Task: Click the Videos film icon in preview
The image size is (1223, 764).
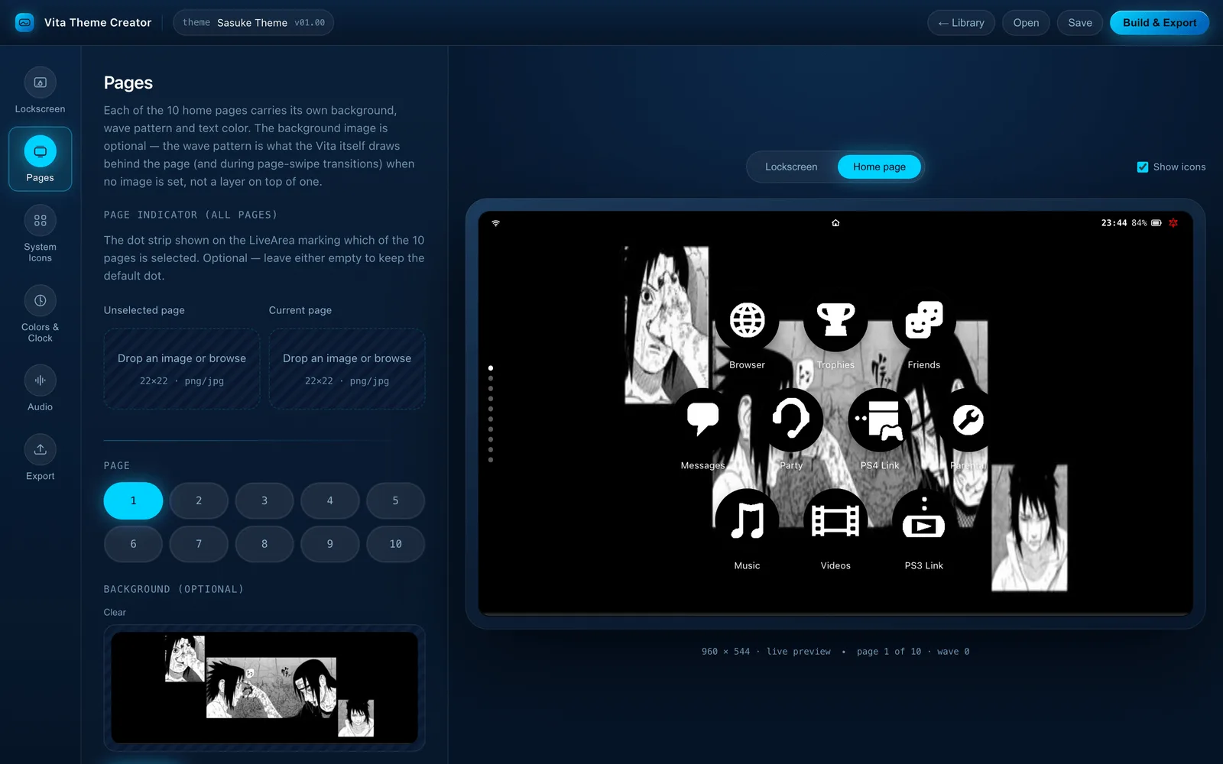Action: pos(835,520)
